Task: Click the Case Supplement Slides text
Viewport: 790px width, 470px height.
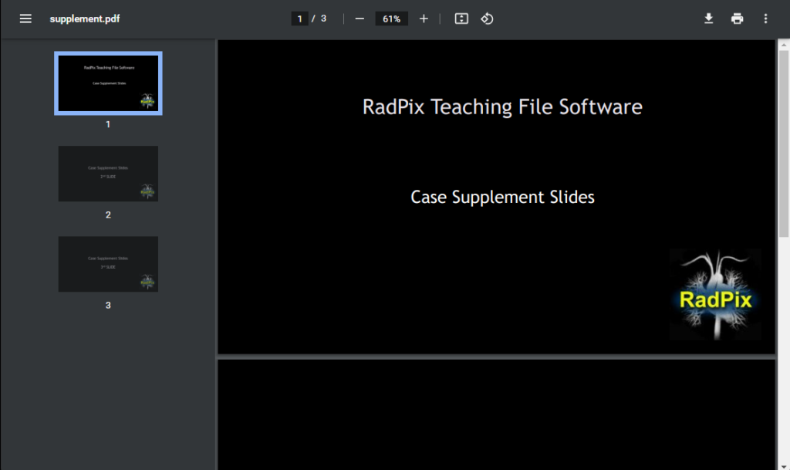Action: [502, 197]
